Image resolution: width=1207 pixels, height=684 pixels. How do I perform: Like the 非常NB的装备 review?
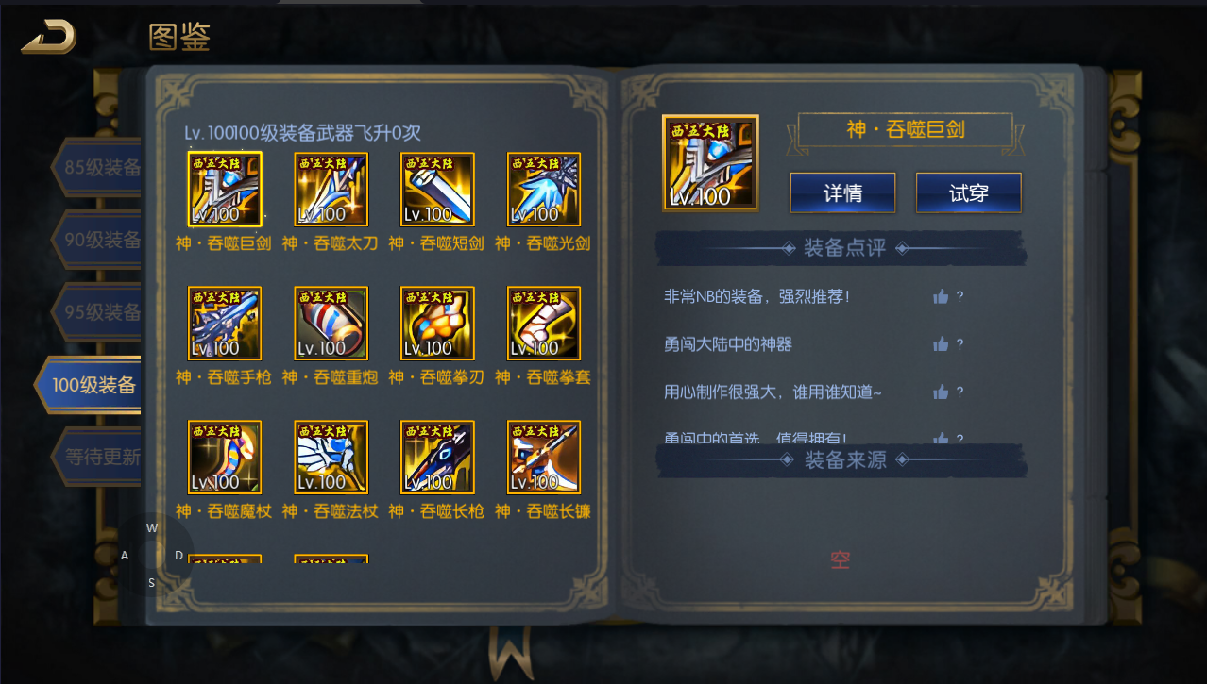[x=941, y=296]
